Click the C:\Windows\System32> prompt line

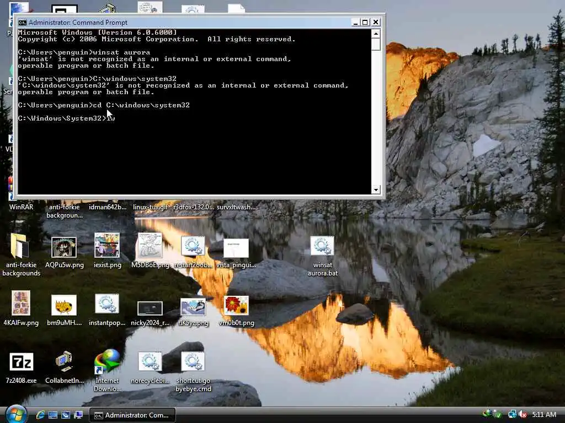[66, 118]
